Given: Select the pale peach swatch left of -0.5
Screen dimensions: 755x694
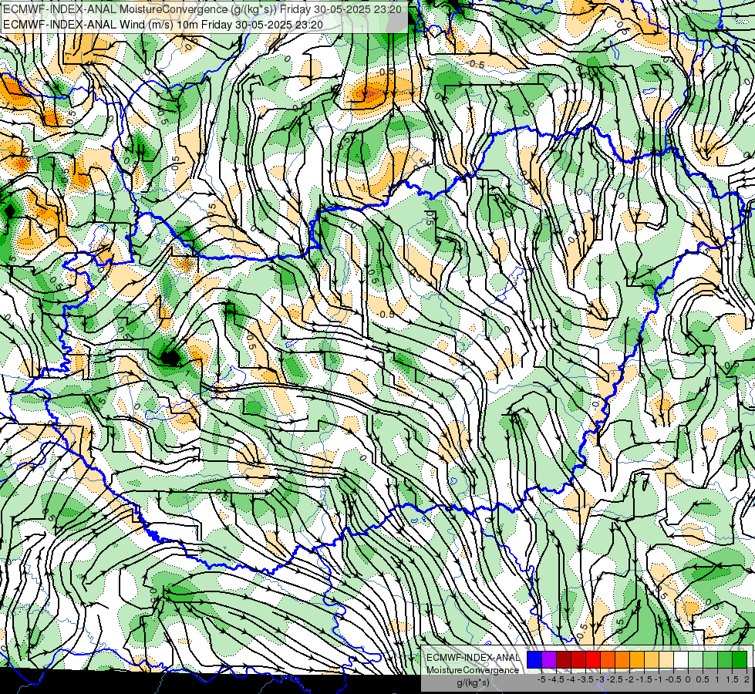Looking at the screenshot, I should 666,659.
